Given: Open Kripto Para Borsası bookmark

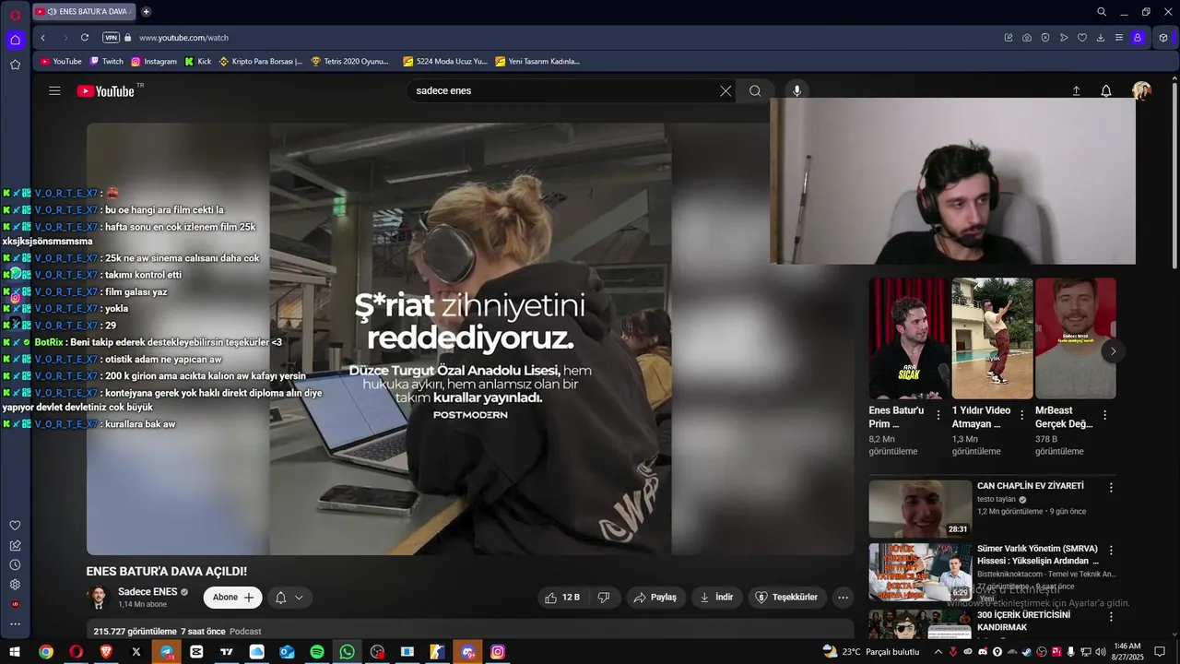Looking at the screenshot, I should [x=261, y=62].
